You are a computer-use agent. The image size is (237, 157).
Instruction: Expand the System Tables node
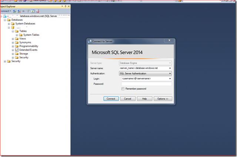(x=17, y=35)
